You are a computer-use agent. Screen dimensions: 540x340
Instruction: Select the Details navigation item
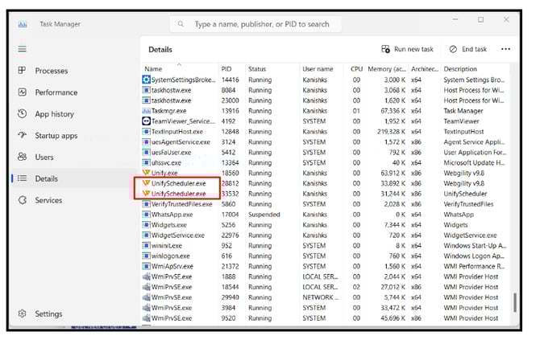(x=46, y=178)
